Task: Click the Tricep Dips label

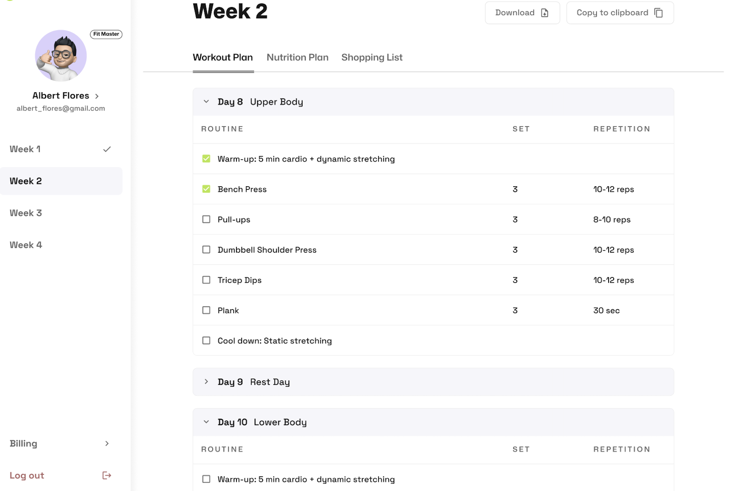Action: click(239, 280)
